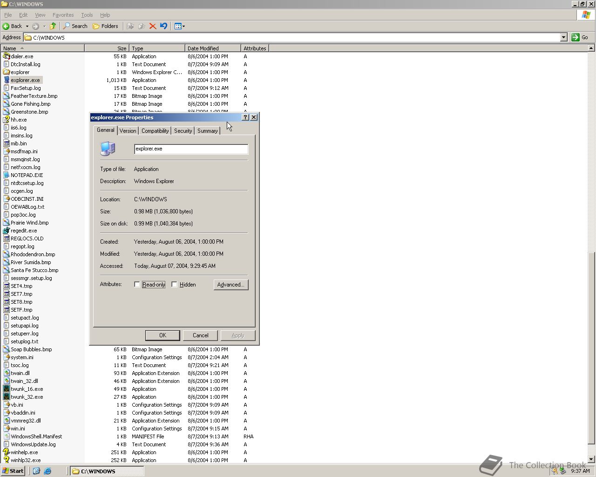Click the red Delete toolbar icon

(x=153, y=26)
